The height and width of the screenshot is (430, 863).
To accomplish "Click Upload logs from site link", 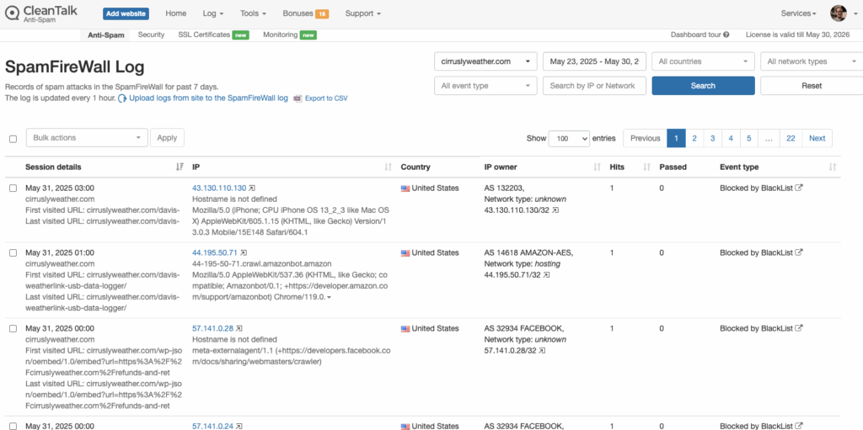I will coord(208,98).
